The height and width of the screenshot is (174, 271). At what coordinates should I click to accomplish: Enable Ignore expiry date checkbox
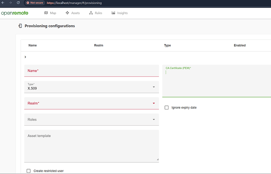167,107
